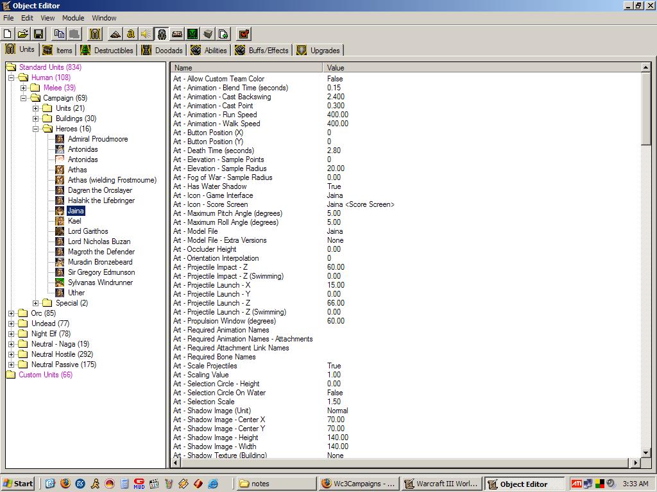Click the Admiral Proudmoore portrait icon
Image resolution: width=657 pixels, height=492 pixels.
(60, 139)
